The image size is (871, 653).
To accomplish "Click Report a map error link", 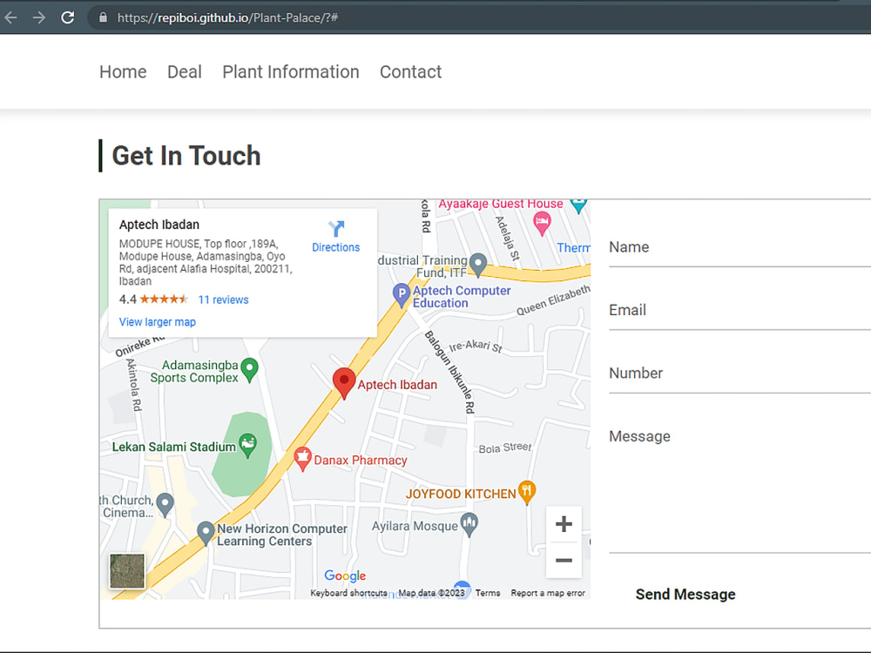I will 548,593.
